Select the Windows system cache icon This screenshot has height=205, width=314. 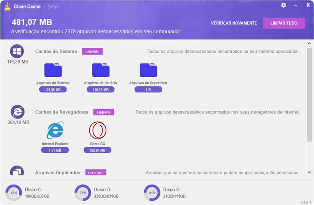click(x=17, y=51)
